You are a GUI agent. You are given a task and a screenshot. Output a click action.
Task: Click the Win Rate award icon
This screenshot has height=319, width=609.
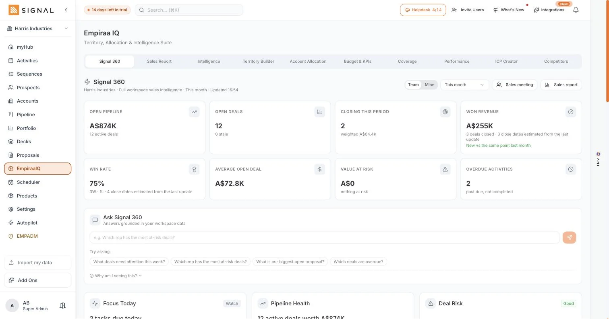click(194, 169)
